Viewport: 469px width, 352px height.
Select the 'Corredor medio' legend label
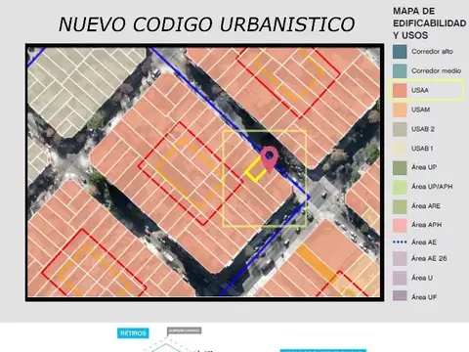[x=436, y=70]
